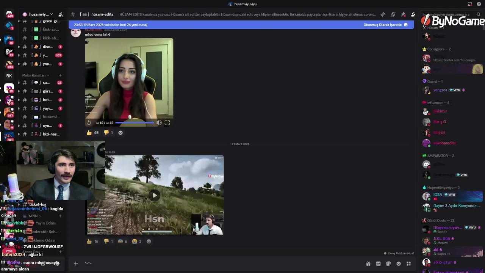Toggle thumbs up reaction with 16
Image resolution: width=485 pixels, height=273 pixels.
click(92, 241)
